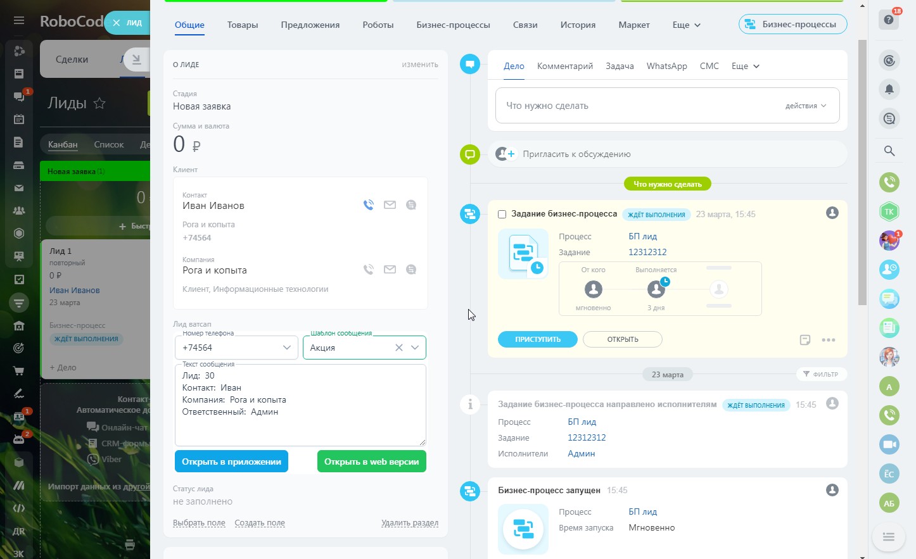Open chat with company Рога и копыта
This screenshot has height=559, width=916.
[x=411, y=269]
